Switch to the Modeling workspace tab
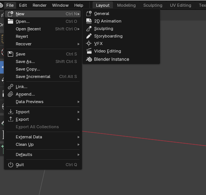The height and width of the screenshot is (195, 206). click(126, 5)
